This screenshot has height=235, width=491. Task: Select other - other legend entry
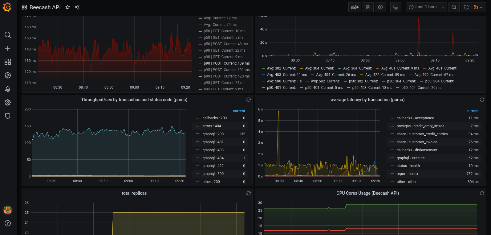[406, 182]
